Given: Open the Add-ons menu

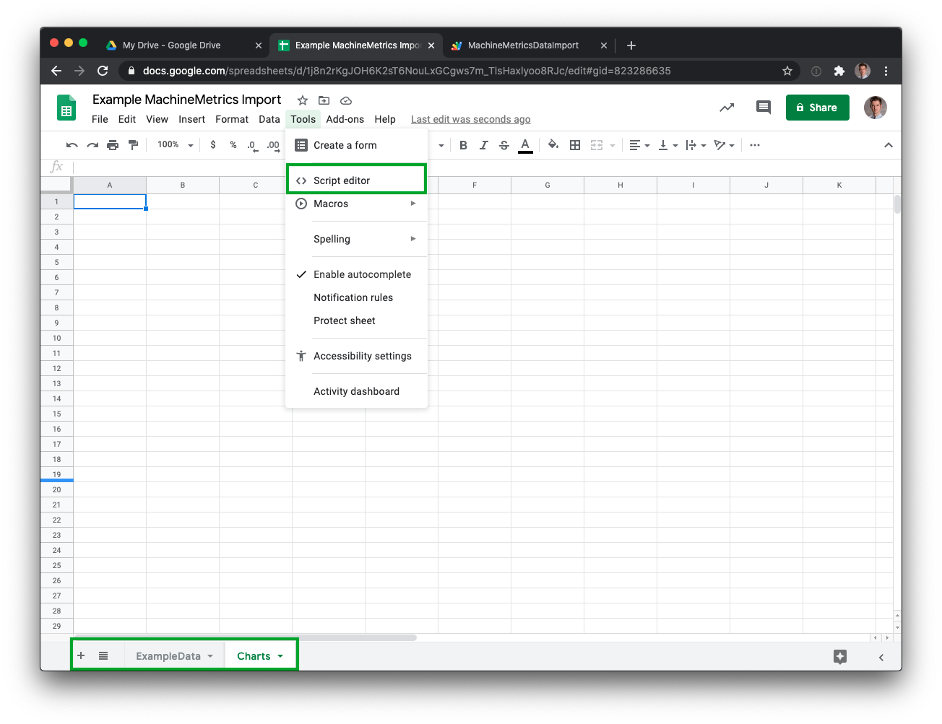Looking at the screenshot, I should [345, 119].
